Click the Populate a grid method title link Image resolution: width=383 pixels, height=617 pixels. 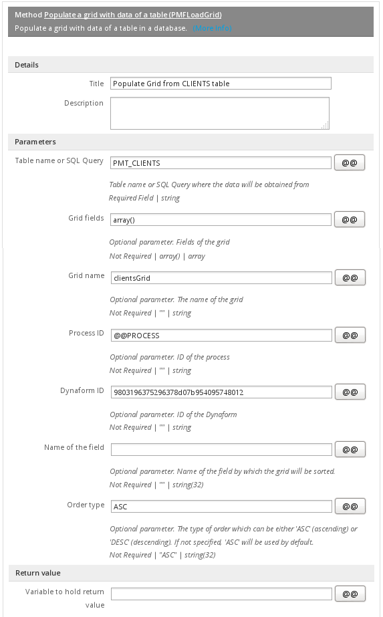click(132, 15)
